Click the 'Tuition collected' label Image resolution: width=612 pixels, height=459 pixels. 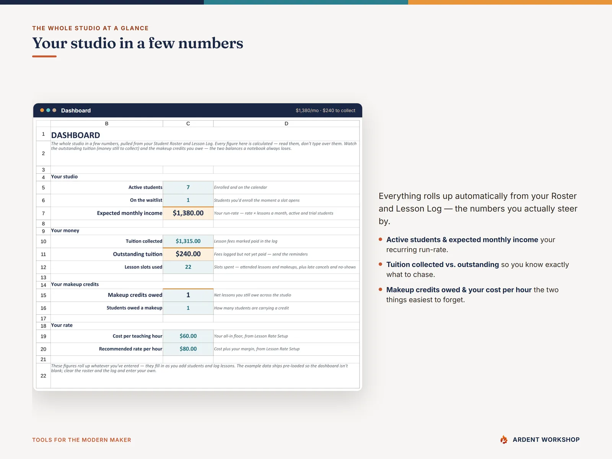(x=144, y=241)
